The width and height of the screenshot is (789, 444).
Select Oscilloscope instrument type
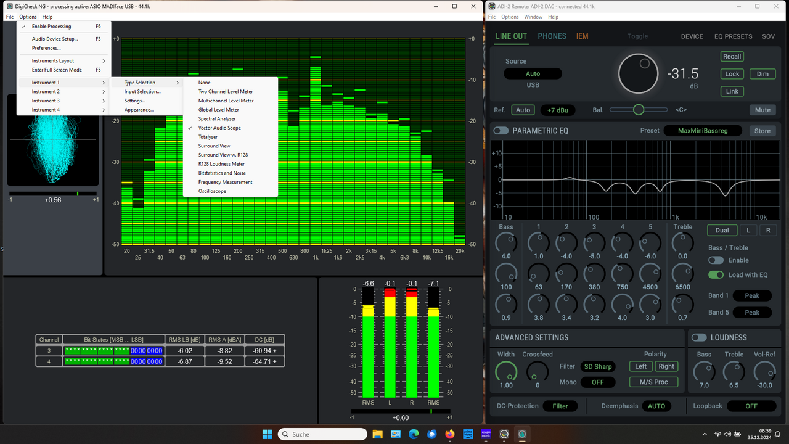[x=231, y=191]
